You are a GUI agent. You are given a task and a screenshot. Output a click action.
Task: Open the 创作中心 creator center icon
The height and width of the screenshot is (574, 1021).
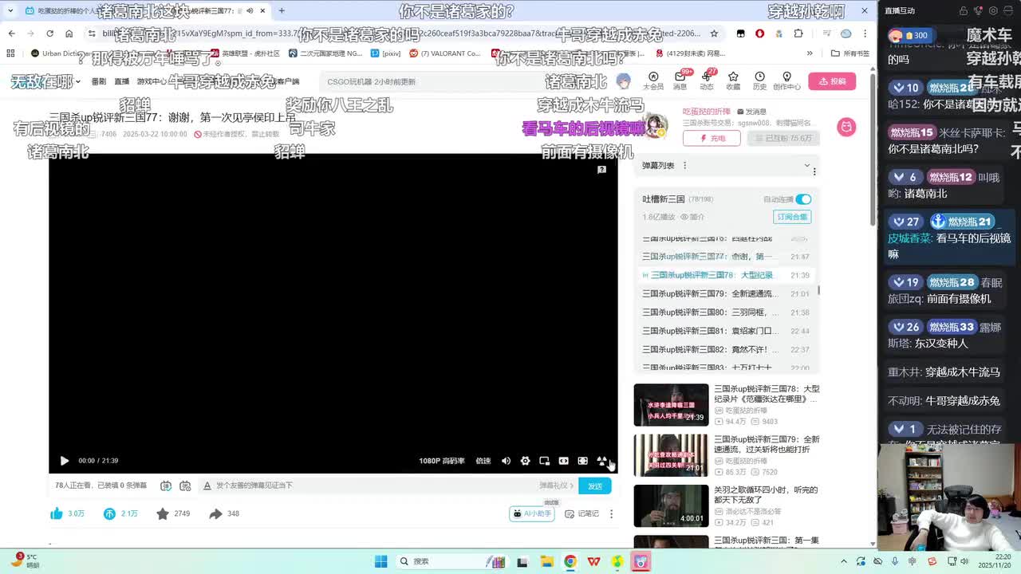[786, 81]
